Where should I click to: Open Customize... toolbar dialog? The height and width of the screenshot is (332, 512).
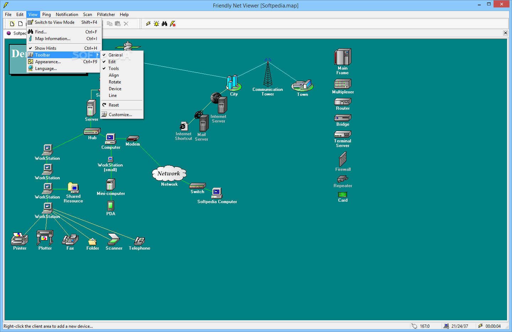pyautogui.click(x=122, y=115)
